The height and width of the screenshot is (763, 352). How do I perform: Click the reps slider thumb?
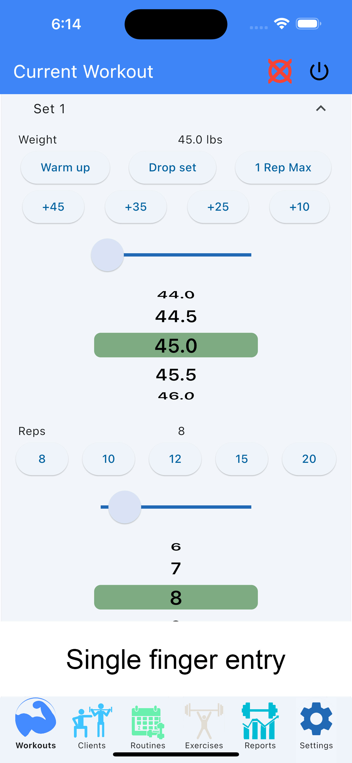coord(125,507)
